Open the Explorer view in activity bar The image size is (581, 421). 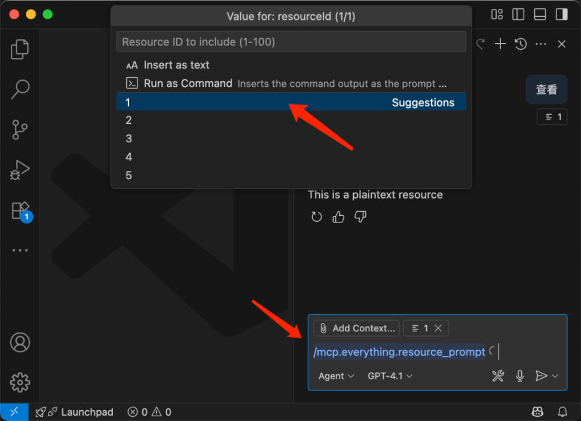20,50
